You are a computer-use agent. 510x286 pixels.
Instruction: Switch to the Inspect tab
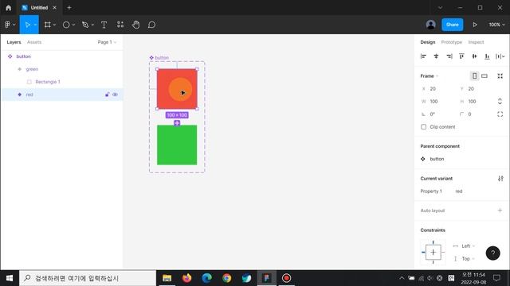(476, 42)
